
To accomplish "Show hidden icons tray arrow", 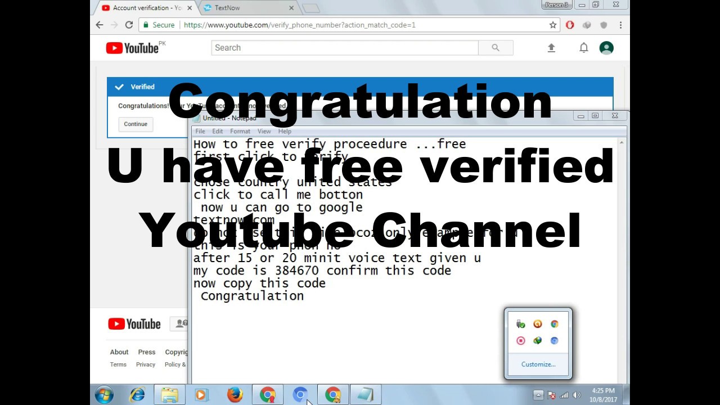I will (x=538, y=395).
